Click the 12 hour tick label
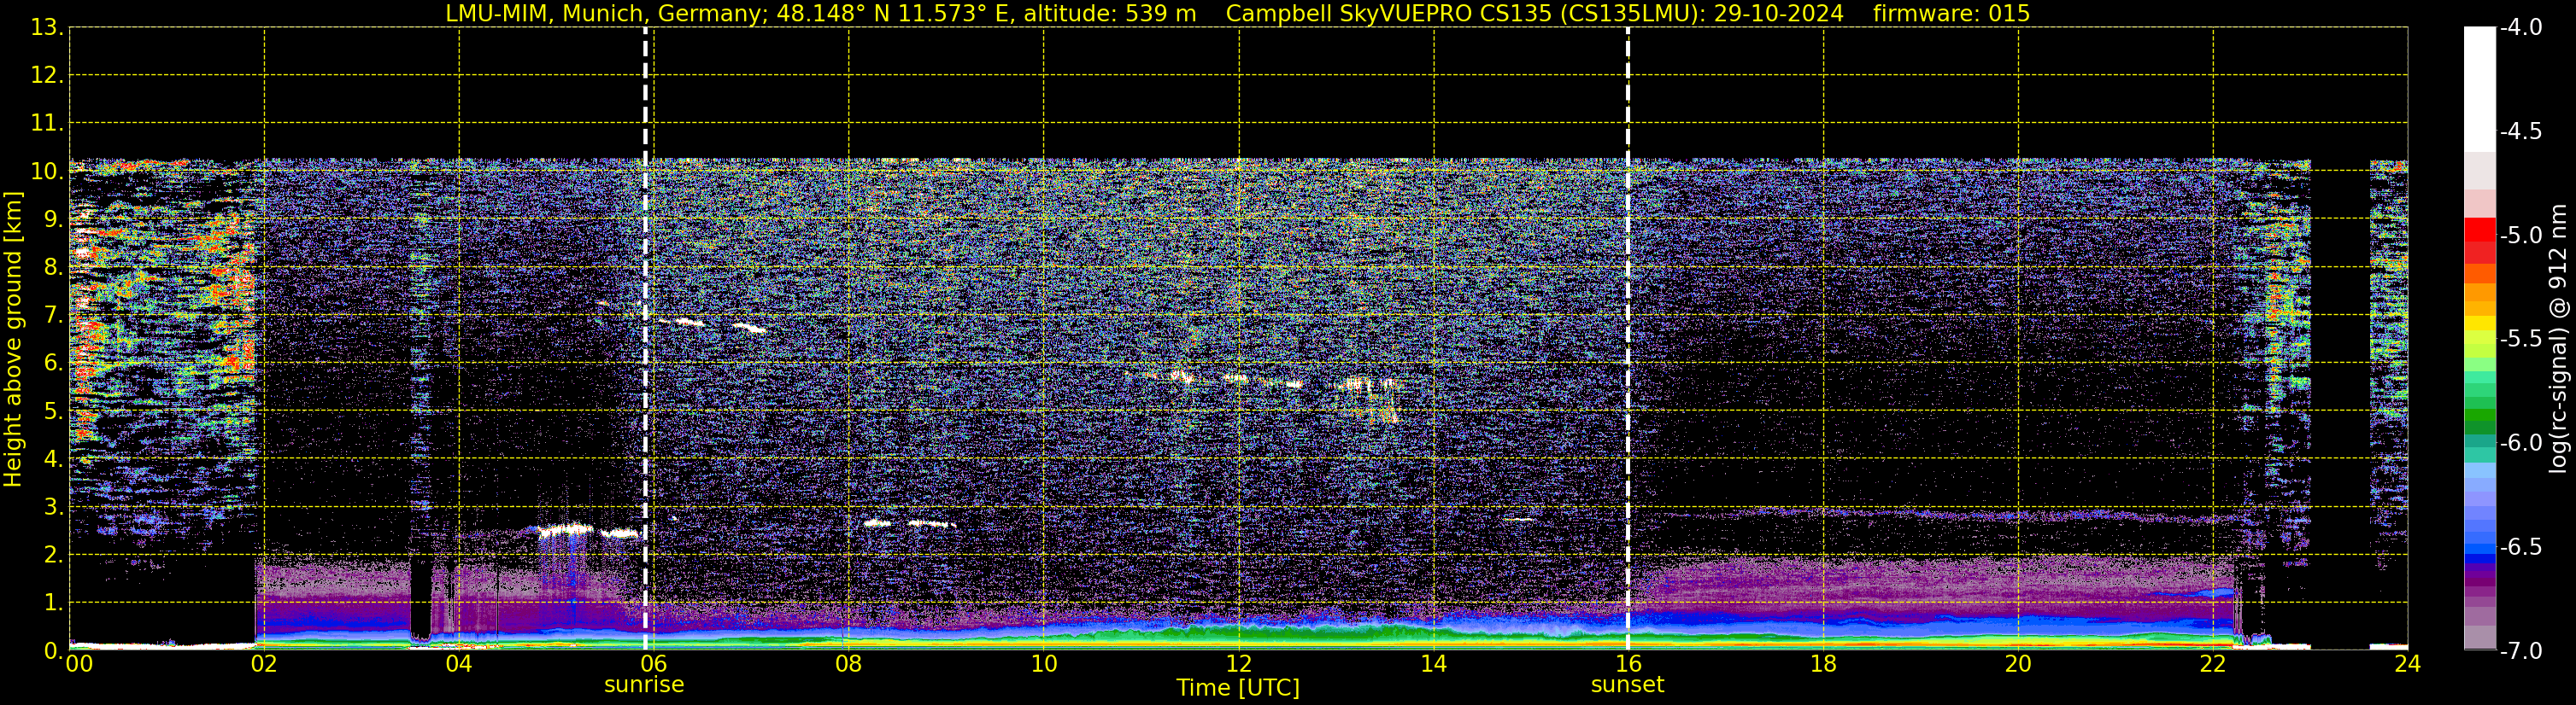 coord(1238,664)
